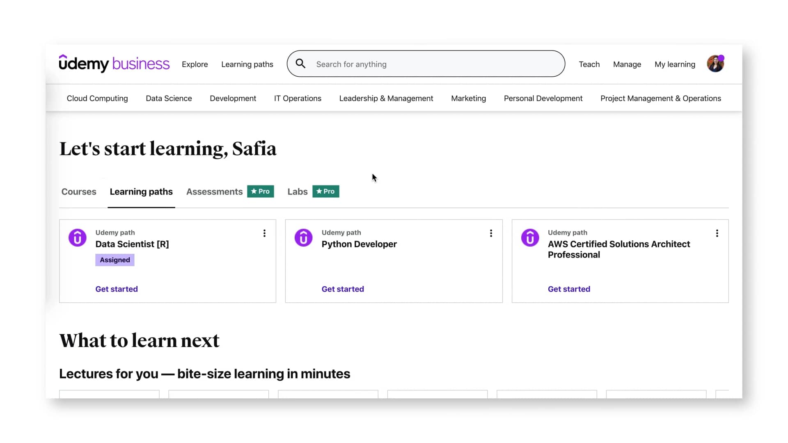Switch to the Courses tab
This screenshot has height=443, width=788.
tap(79, 192)
